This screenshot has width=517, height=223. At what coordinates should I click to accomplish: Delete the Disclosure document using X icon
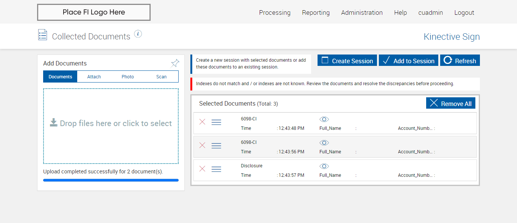(202, 169)
